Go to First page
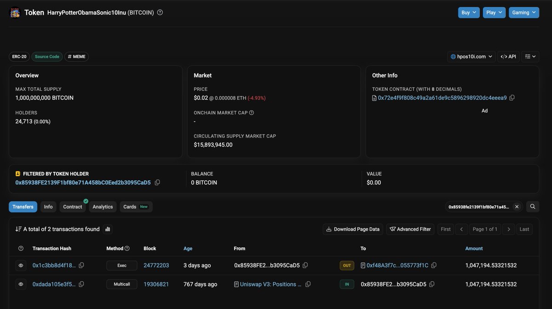This screenshot has height=309, width=552. pos(446,229)
